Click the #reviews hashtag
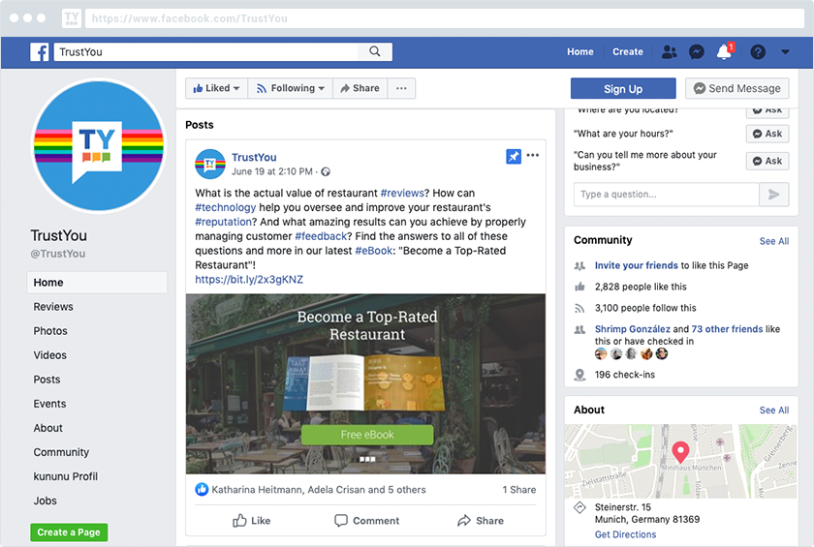Viewport: 814px width, 547px height. (x=402, y=193)
